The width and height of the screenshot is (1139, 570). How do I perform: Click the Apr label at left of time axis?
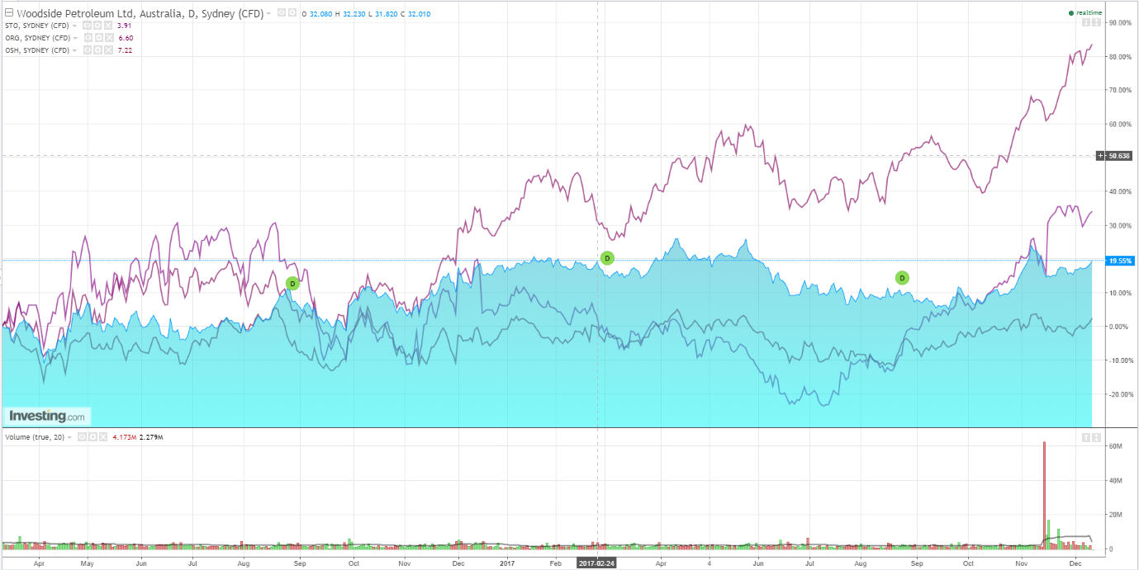(x=38, y=563)
